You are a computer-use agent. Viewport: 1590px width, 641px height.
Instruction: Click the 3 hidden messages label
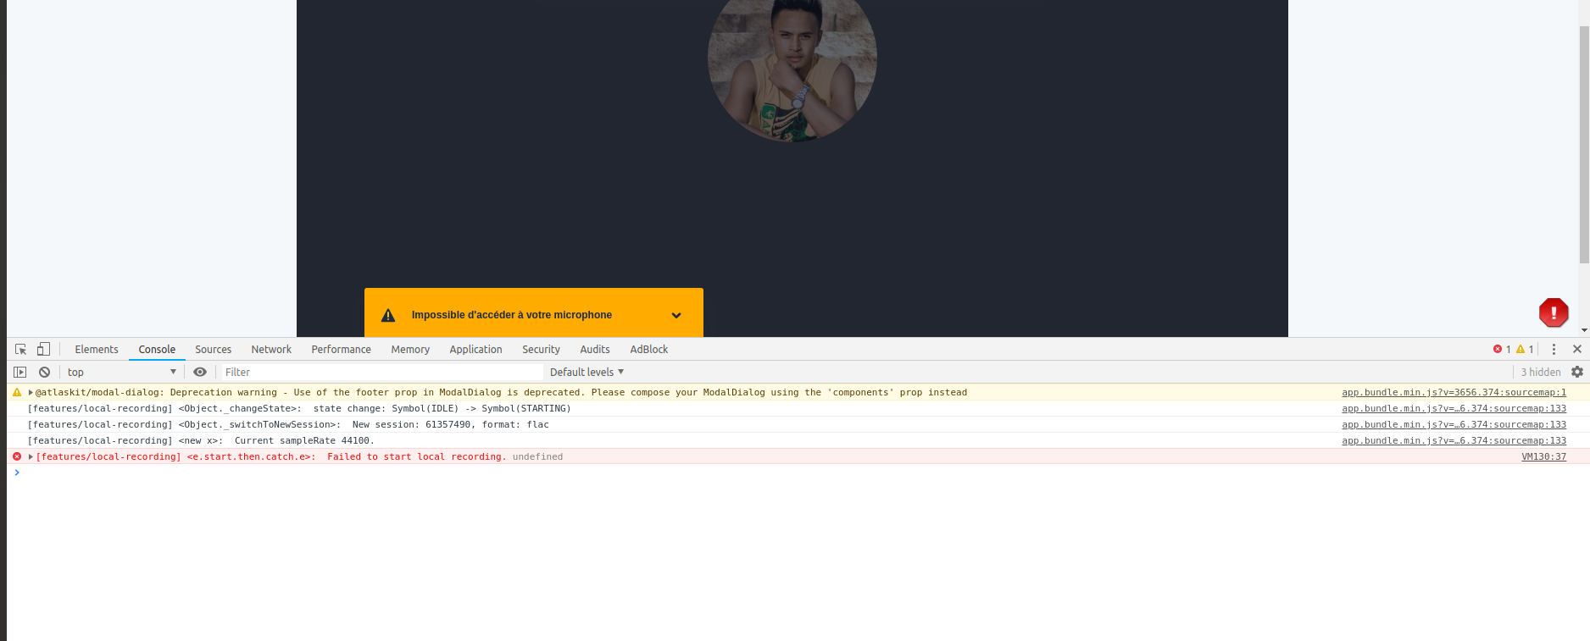[x=1540, y=372]
